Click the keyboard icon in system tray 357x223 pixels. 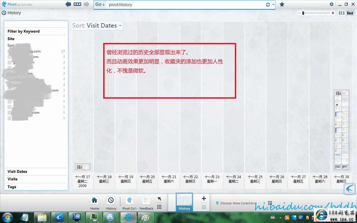click(272, 217)
